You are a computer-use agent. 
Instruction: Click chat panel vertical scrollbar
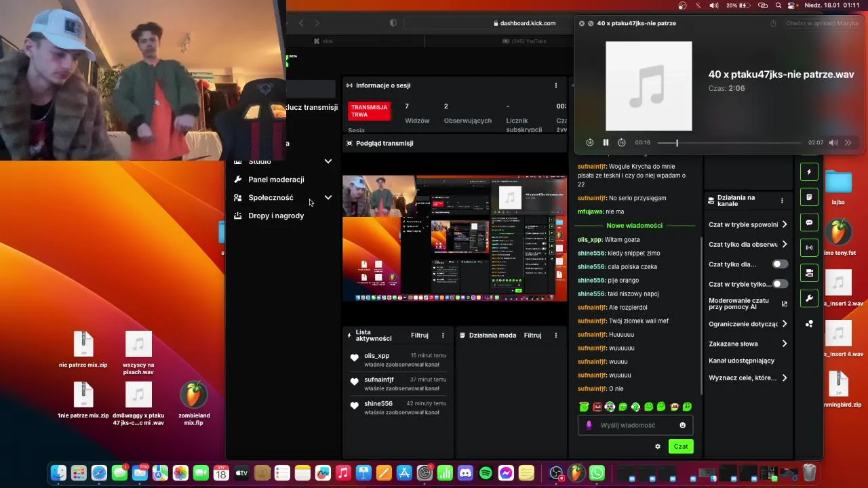701,315
